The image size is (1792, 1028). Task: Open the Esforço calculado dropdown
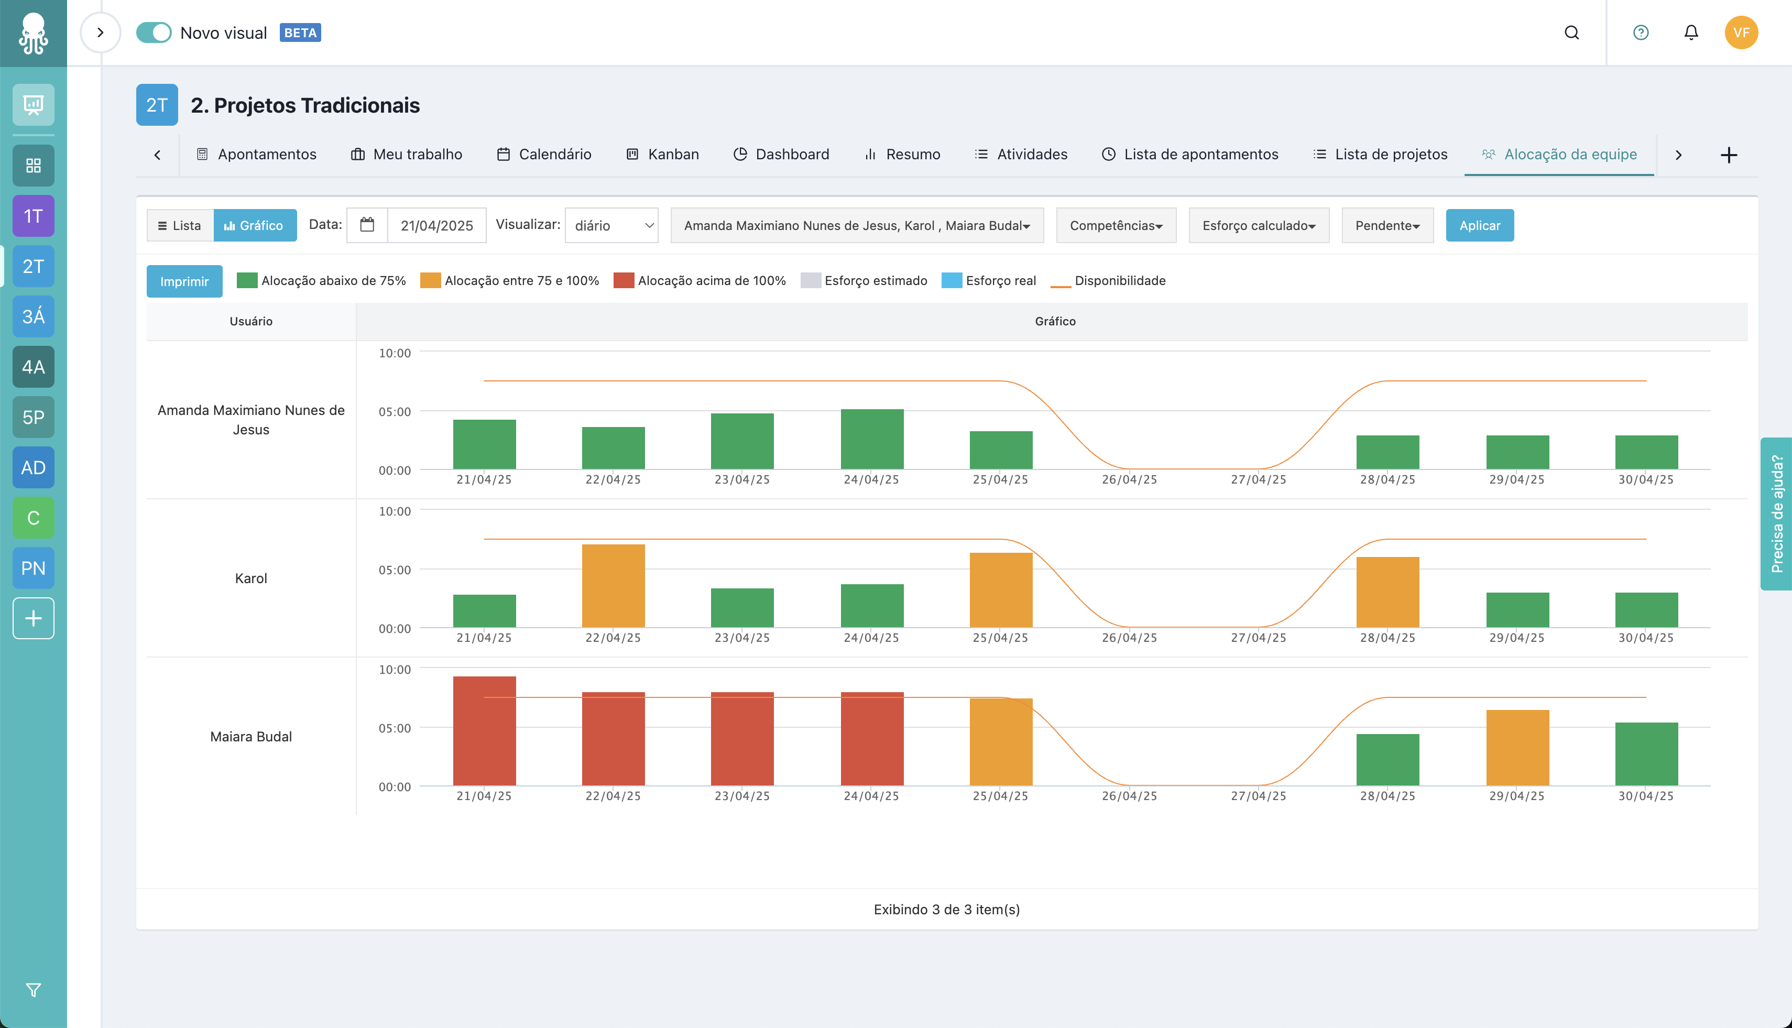point(1258,225)
